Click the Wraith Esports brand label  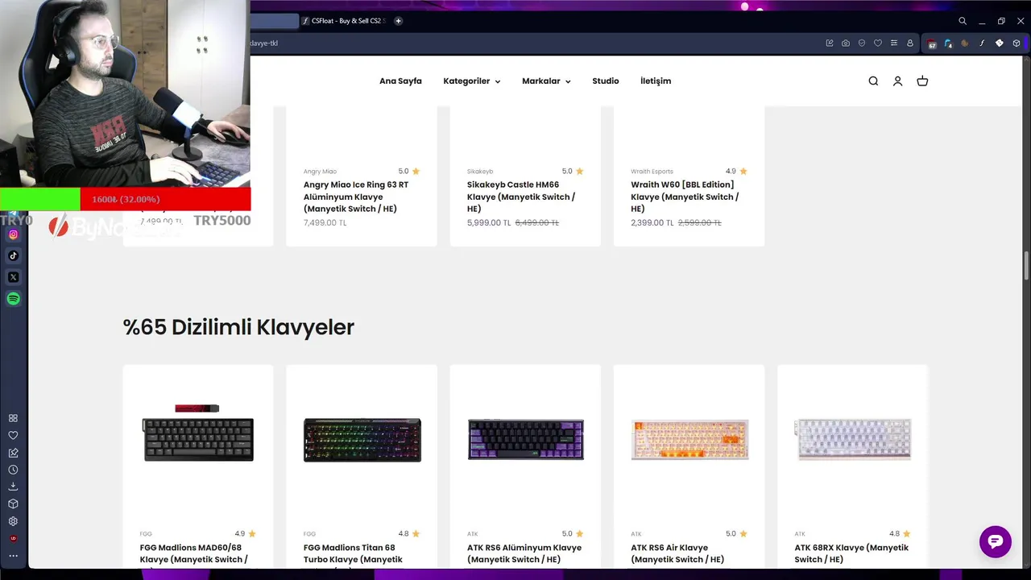652,172
